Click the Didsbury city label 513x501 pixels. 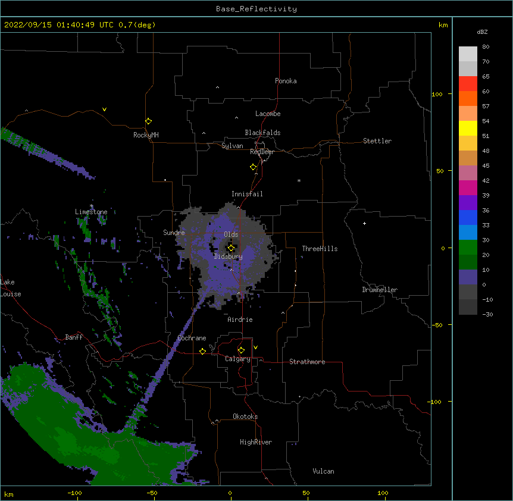(x=228, y=256)
